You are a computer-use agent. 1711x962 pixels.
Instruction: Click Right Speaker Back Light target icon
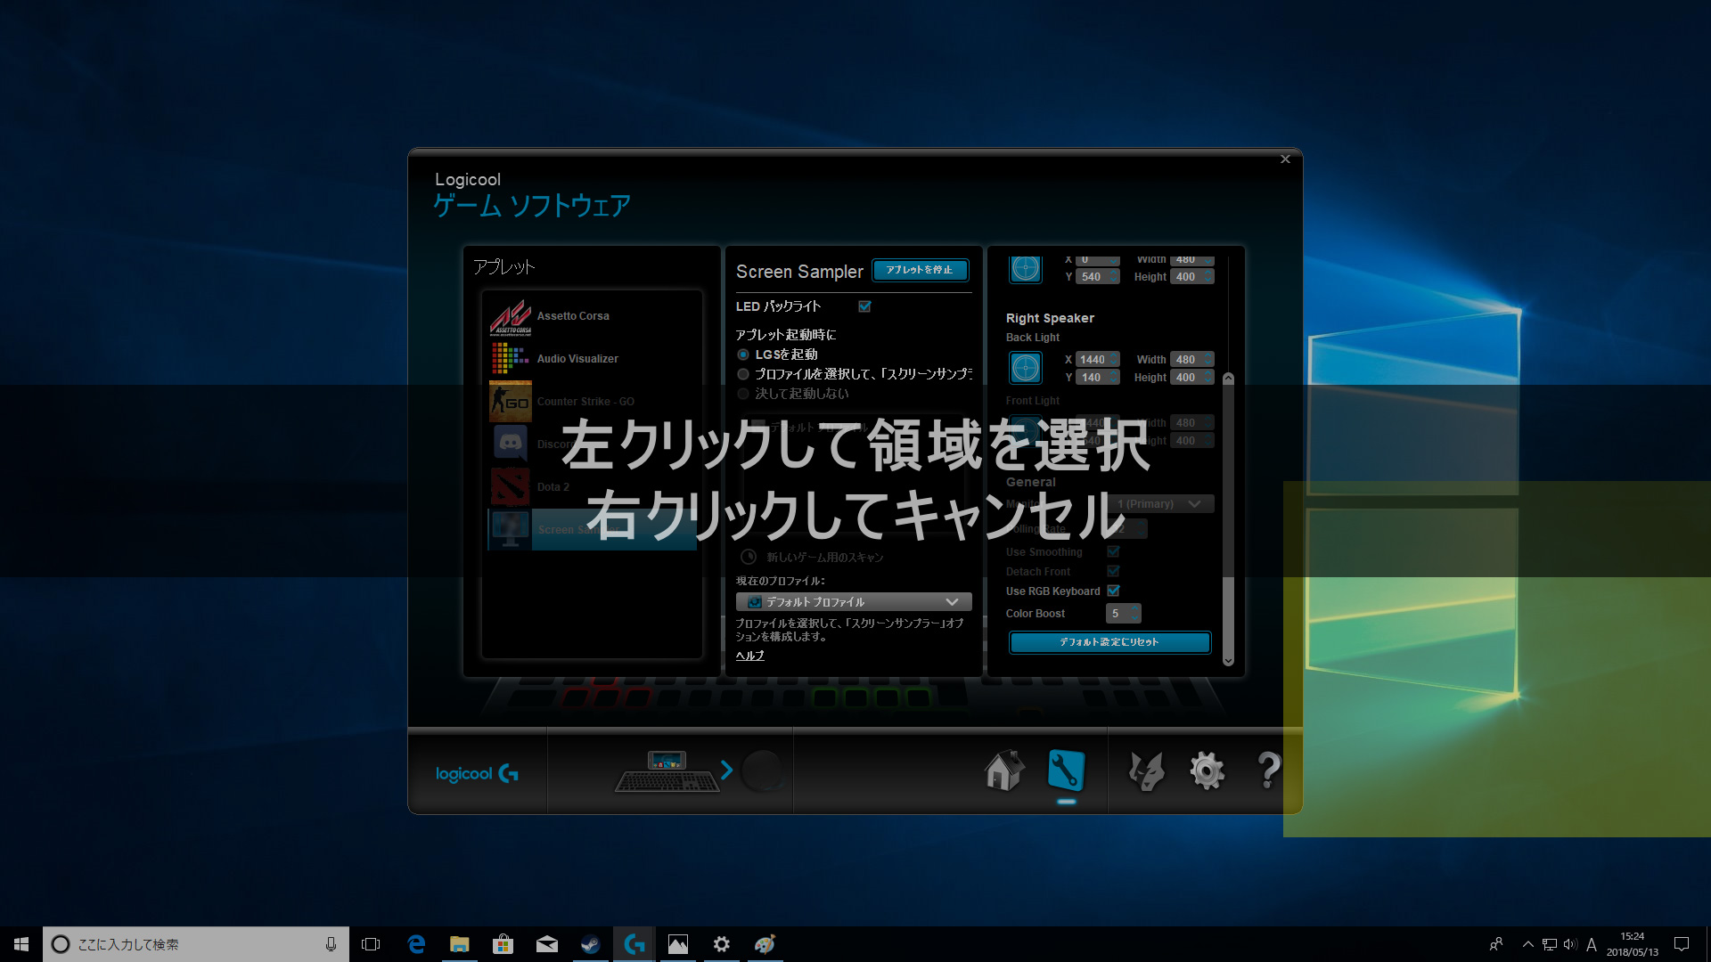[x=1026, y=368]
